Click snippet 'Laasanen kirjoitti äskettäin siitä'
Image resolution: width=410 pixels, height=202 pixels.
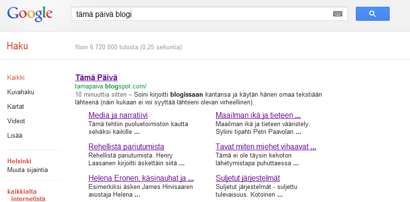tap(133, 164)
